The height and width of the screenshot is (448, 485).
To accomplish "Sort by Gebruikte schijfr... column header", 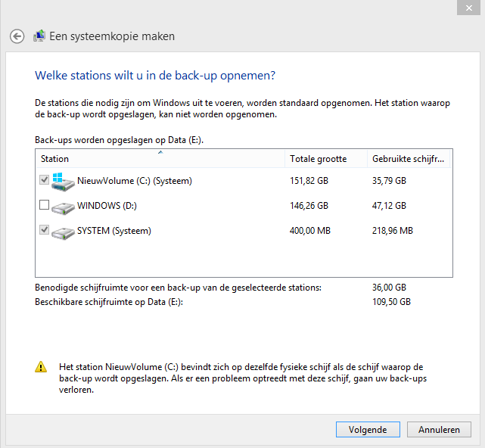I will point(409,159).
